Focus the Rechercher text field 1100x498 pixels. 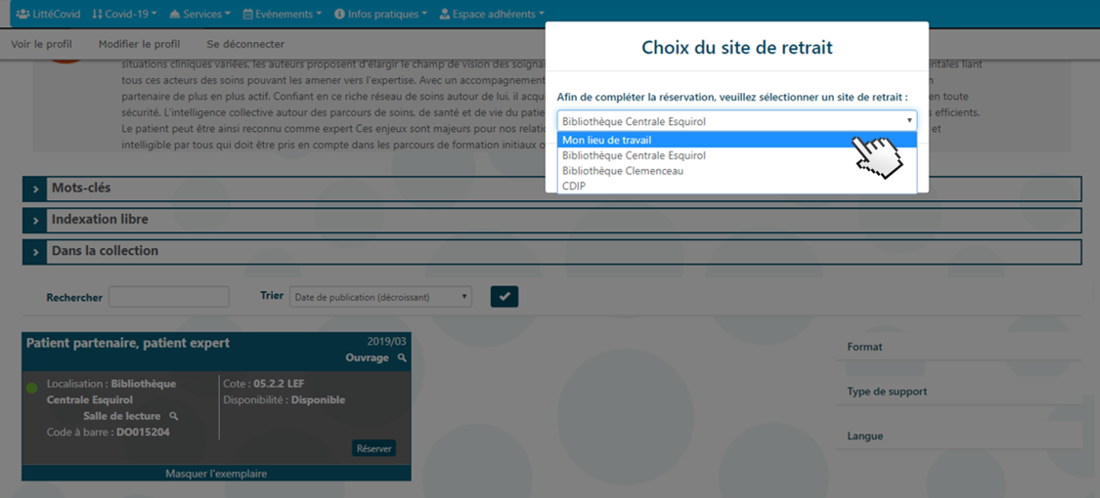coord(169,297)
